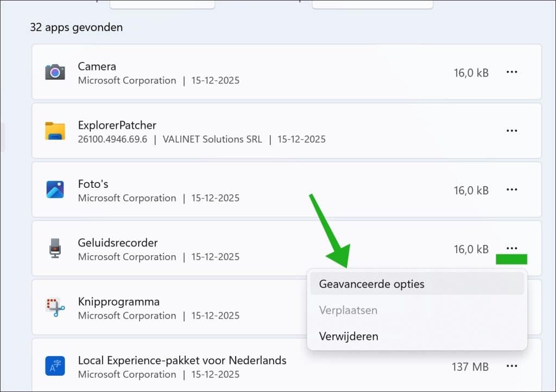The height and width of the screenshot is (392, 556).
Task: Click the Geluidsrecorder microphone icon
Action: [54, 249]
